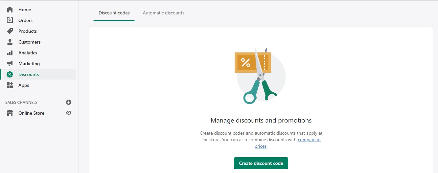
Task: View Online Store using eye icon
Action: [69, 113]
